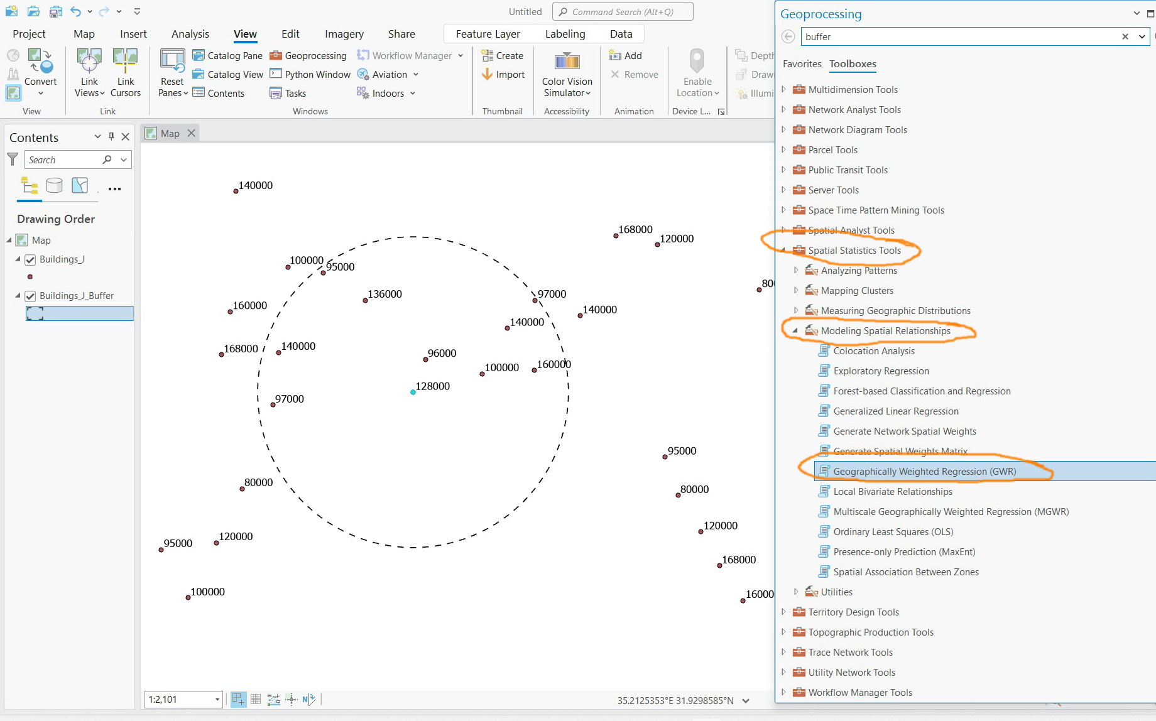Open the map scale dropdown
Viewport: 1156px width, 721px height.
[x=217, y=699]
